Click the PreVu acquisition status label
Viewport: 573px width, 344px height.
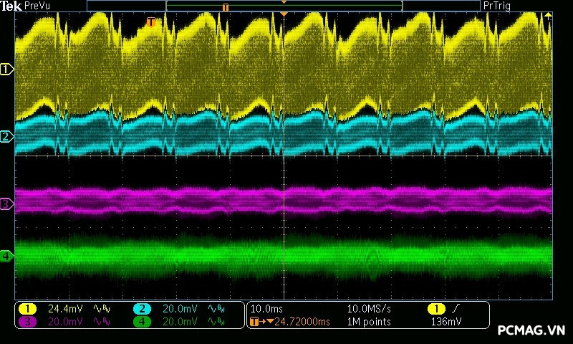[39, 6]
